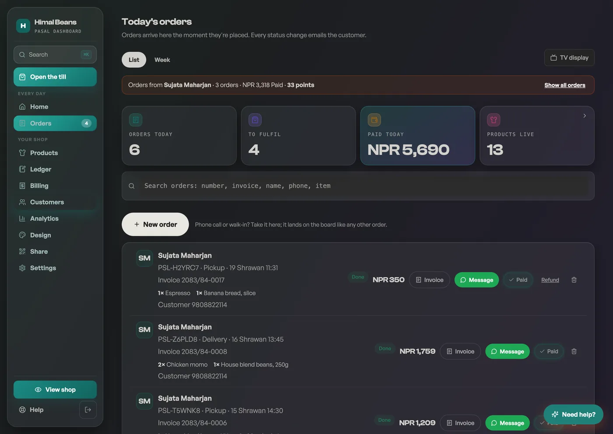Click House blend beans, 250g item

(x=251, y=364)
